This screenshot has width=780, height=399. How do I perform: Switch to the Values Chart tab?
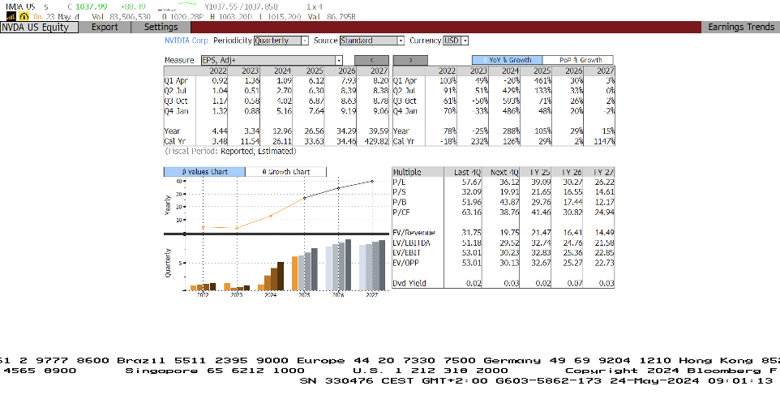204,172
